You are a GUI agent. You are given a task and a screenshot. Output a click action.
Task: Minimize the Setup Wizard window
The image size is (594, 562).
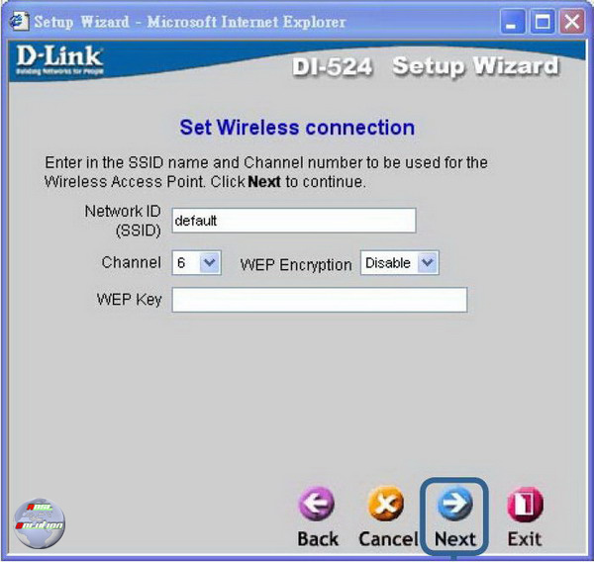point(514,21)
